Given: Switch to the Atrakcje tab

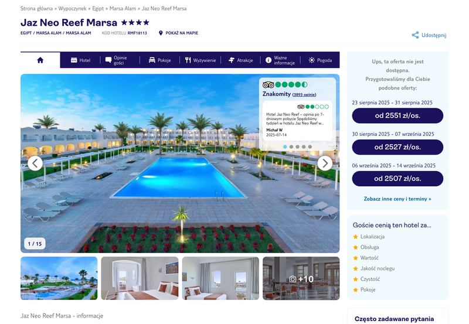Looking at the screenshot, I should (240, 60).
